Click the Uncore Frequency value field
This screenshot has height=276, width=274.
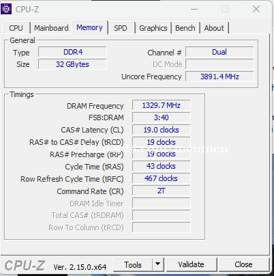(x=219, y=77)
